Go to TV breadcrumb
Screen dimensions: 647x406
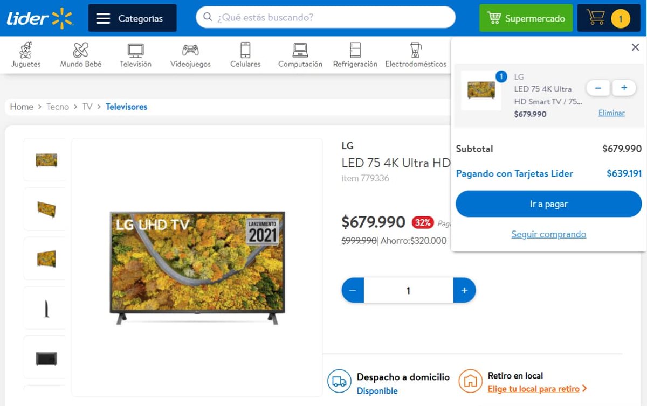tap(87, 107)
